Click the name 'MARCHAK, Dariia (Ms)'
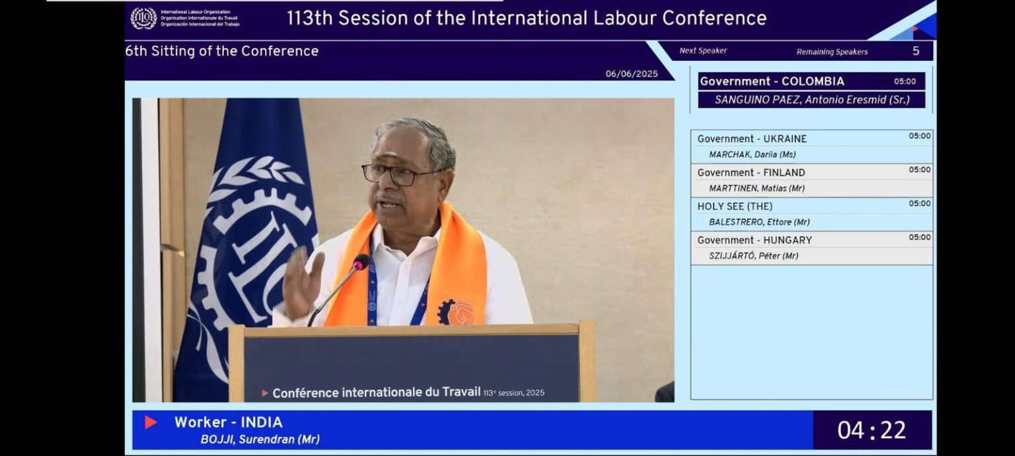The image size is (1015, 456). [x=752, y=154]
